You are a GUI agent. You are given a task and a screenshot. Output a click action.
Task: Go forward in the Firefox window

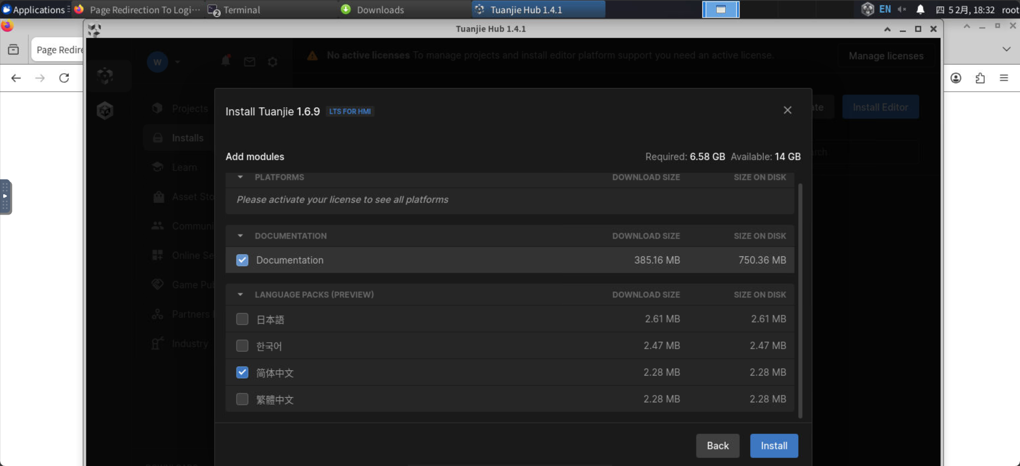pyautogui.click(x=40, y=78)
